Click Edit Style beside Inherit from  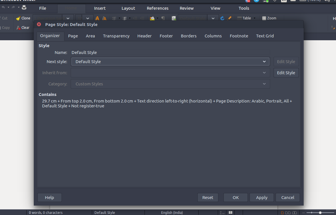tap(286, 73)
